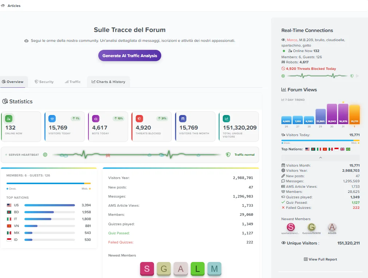
Task: Click the day 31 bar showing 16,879
Action: (x=343, y=114)
